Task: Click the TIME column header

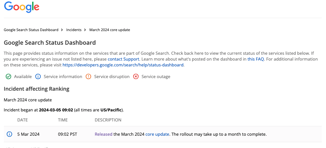Action: [63, 120]
